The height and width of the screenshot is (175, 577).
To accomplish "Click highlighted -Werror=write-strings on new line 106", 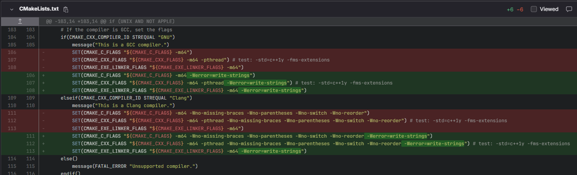I will (x=219, y=75).
